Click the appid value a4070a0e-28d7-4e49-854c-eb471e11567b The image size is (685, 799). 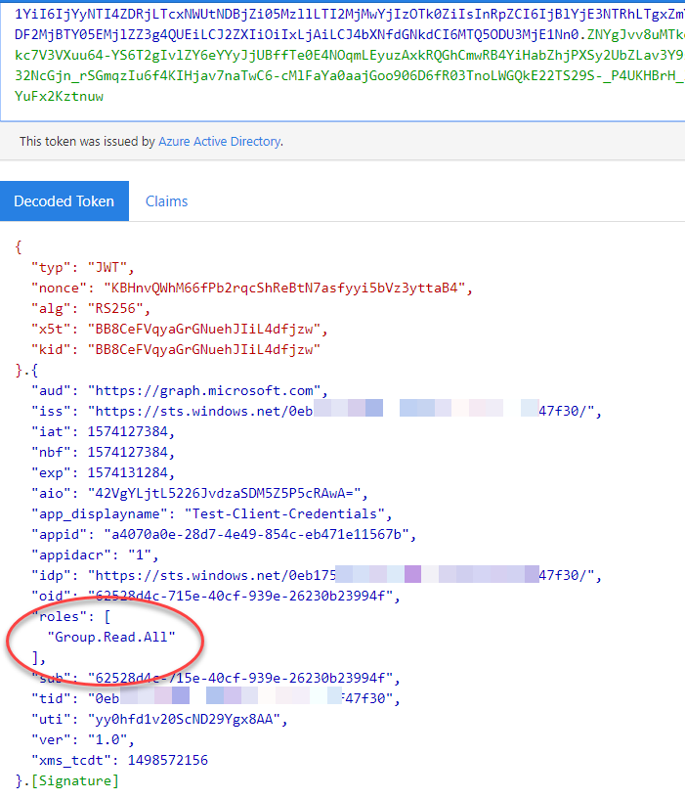(256, 535)
